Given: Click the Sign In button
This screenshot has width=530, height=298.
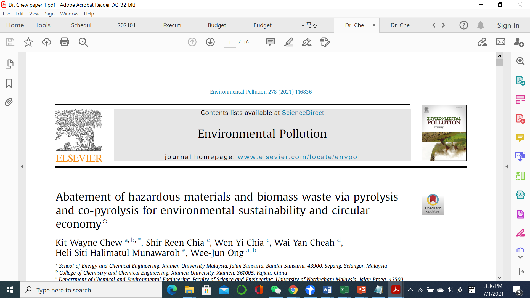Looking at the screenshot, I should click(508, 25).
